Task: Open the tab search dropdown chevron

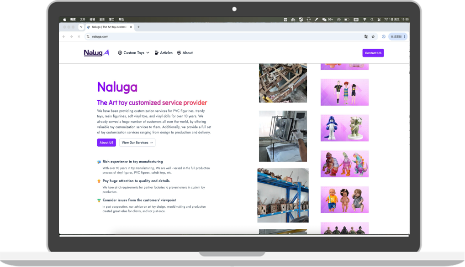Action: click(81, 27)
